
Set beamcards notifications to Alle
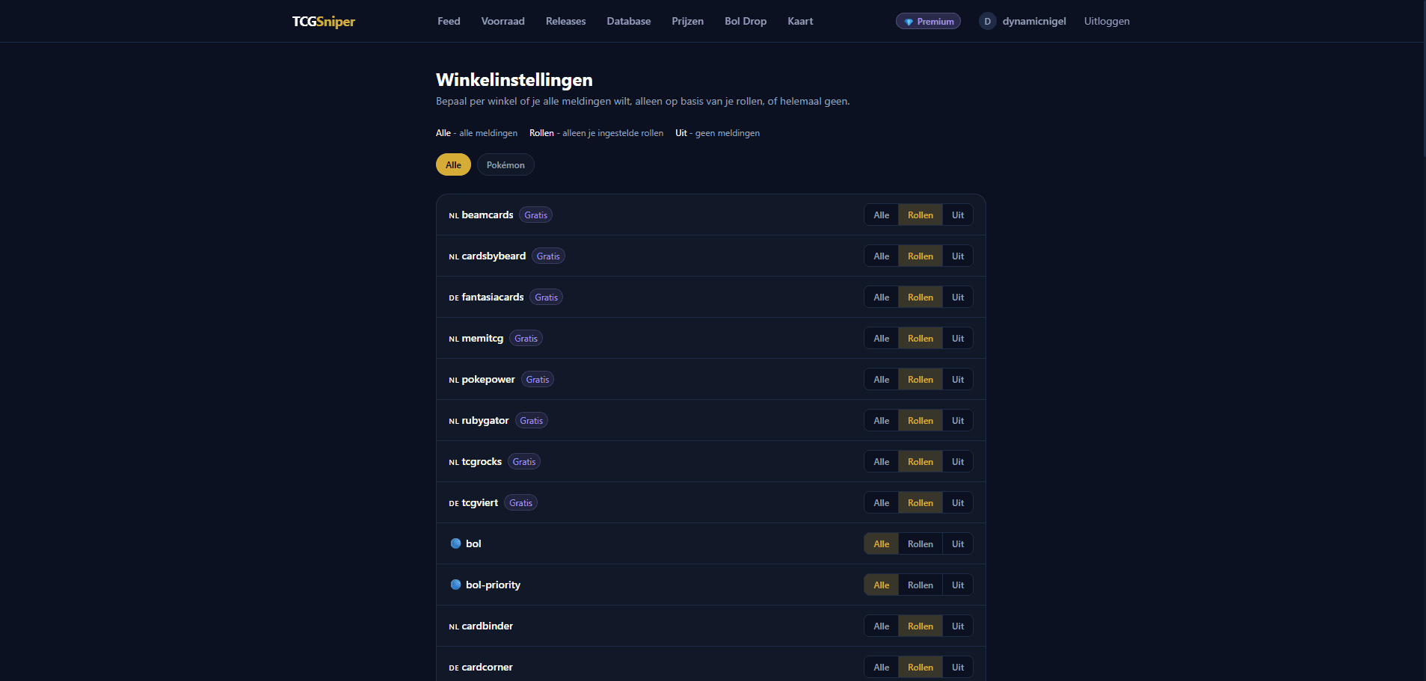click(881, 215)
